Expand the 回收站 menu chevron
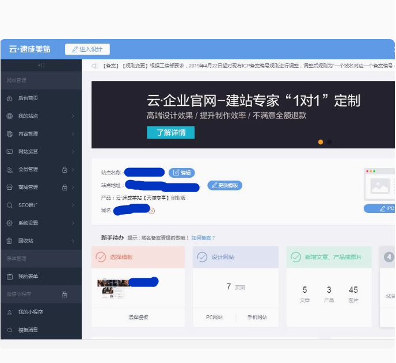Image resolution: width=396 pixels, height=363 pixels. point(73,241)
